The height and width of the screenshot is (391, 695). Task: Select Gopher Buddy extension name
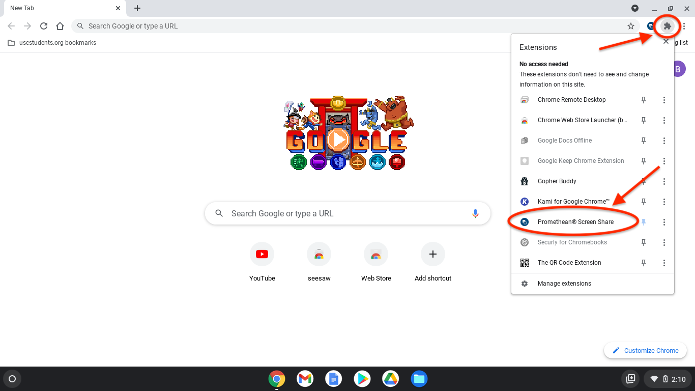click(x=557, y=181)
